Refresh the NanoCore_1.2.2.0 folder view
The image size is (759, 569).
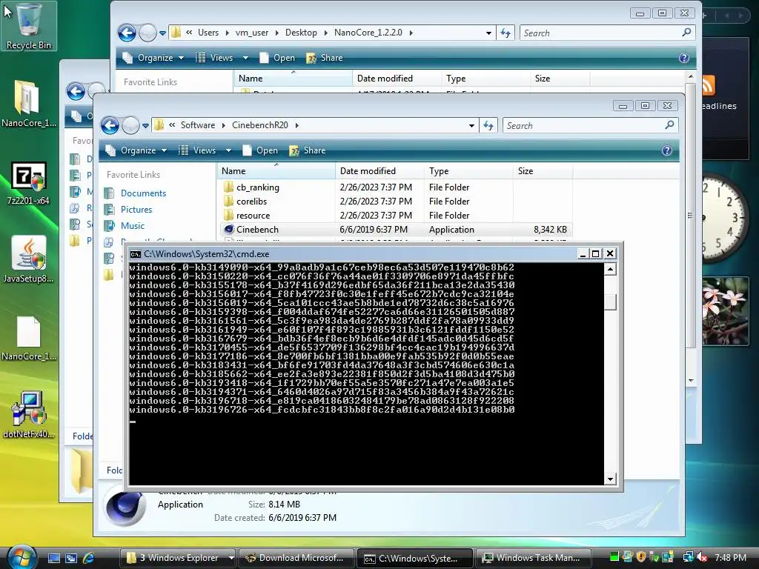506,33
